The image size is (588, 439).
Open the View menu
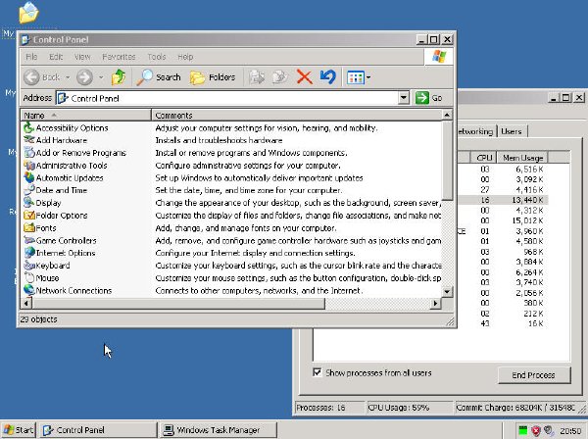82,57
